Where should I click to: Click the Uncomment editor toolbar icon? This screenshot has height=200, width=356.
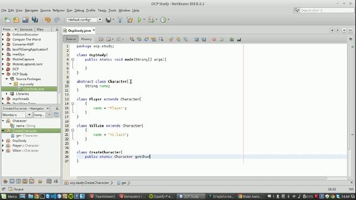point(239,39)
